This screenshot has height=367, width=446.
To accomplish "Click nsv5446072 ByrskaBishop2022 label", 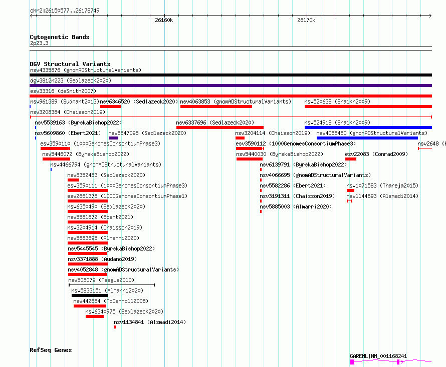I will [86, 154].
